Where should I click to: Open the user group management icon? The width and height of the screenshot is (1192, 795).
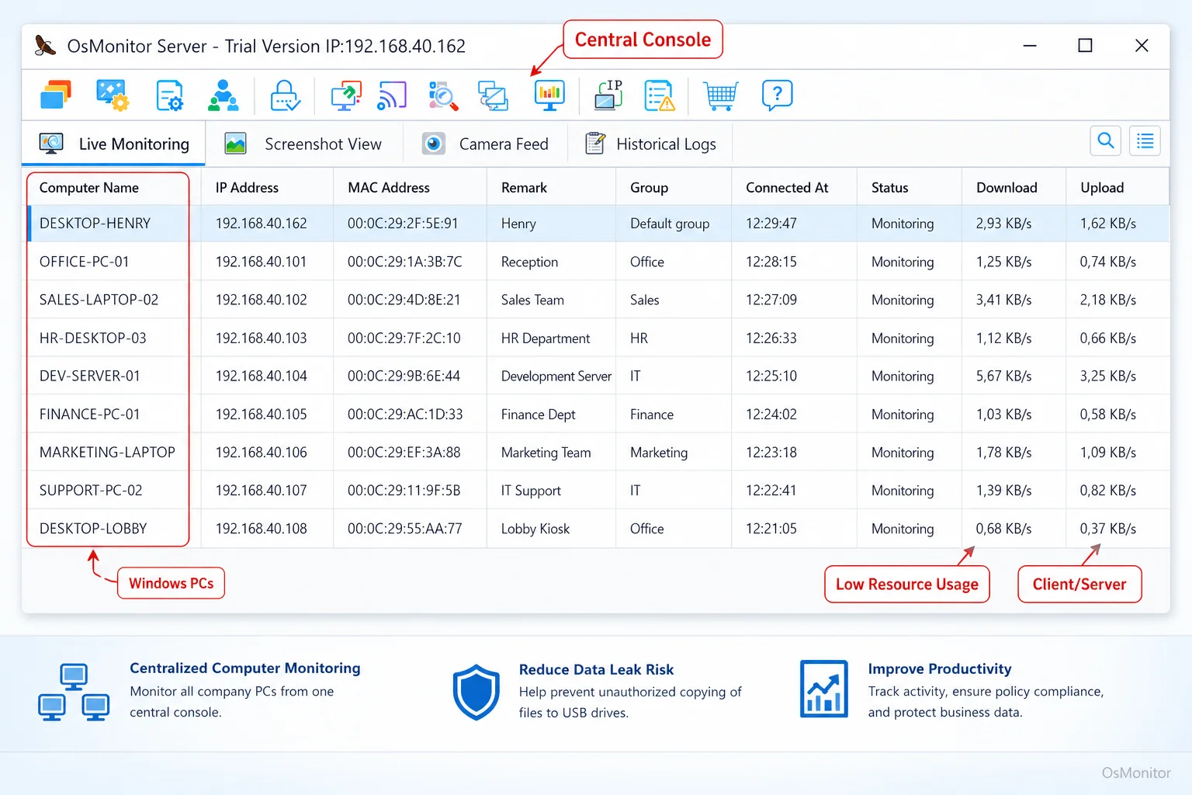point(223,95)
